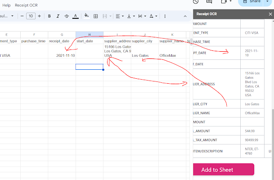Click the start_date header cell
The image size is (274, 180).
tap(90, 41)
